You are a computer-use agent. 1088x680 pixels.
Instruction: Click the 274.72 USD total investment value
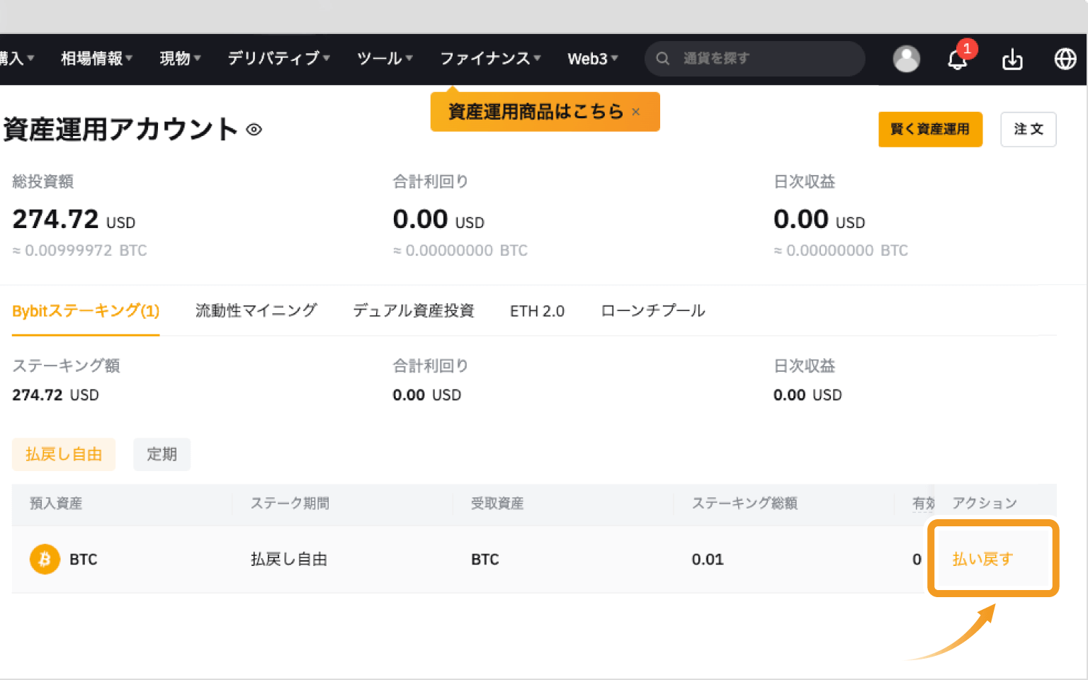tap(74, 220)
